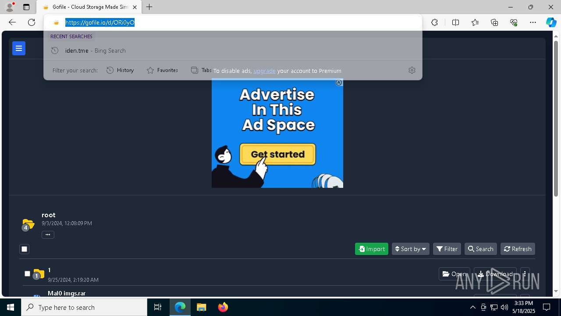Open the Settings and more menu

click(x=533, y=22)
